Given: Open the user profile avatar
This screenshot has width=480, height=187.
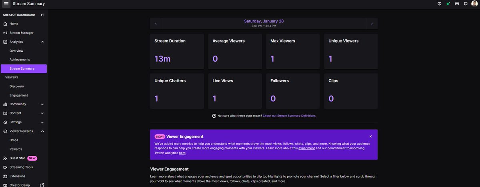Looking at the screenshot, I should pos(474,4).
